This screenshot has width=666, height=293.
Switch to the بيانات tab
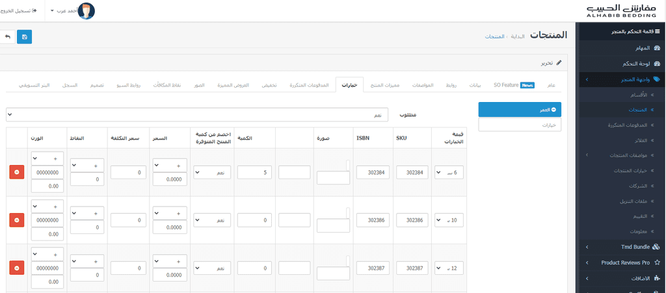pos(475,85)
